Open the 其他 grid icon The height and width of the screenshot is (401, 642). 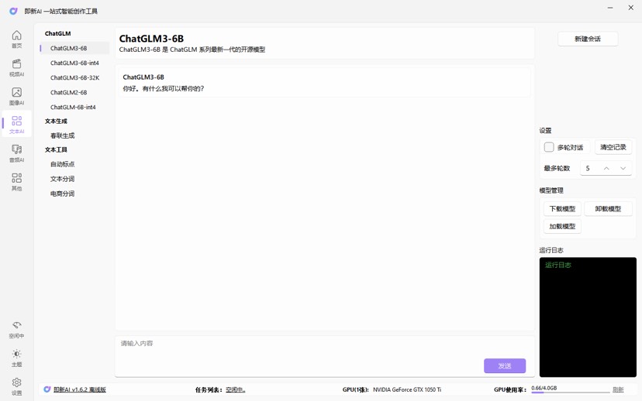click(x=16, y=178)
